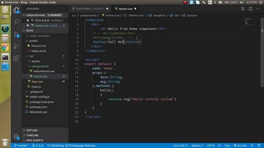Viewport: 264px width, 148px height.
Task: Open the Search view in activity bar
Action: pos(16,22)
